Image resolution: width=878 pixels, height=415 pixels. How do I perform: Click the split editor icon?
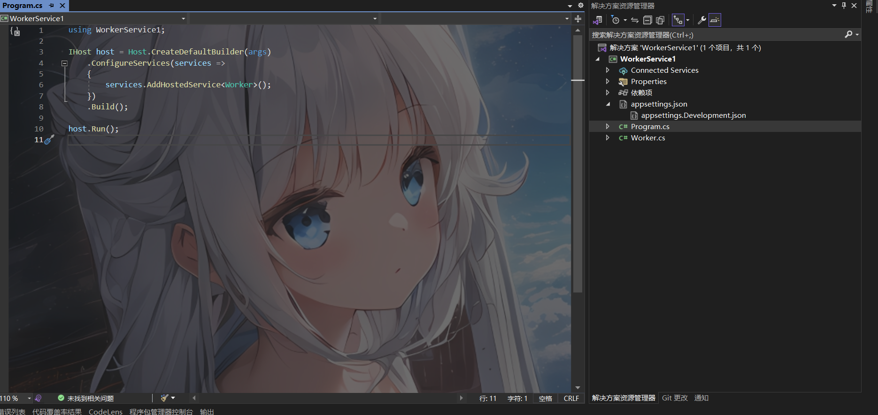[x=578, y=19]
